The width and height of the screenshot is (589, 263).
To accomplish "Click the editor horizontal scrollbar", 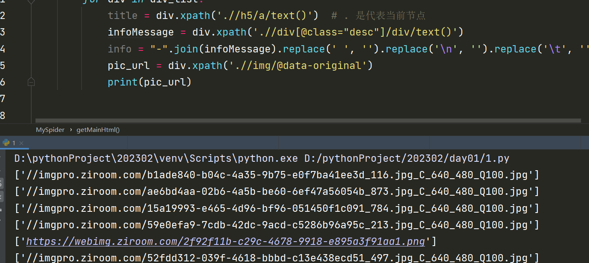I will point(308,120).
